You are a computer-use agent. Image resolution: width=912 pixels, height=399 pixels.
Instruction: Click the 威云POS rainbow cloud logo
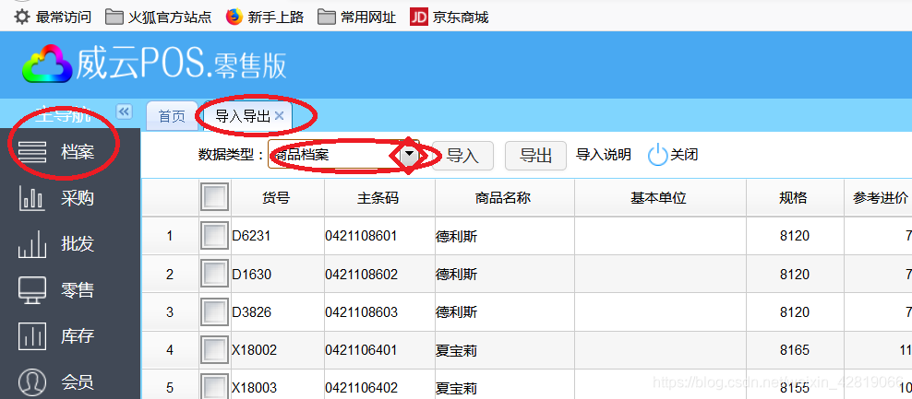coord(47,64)
